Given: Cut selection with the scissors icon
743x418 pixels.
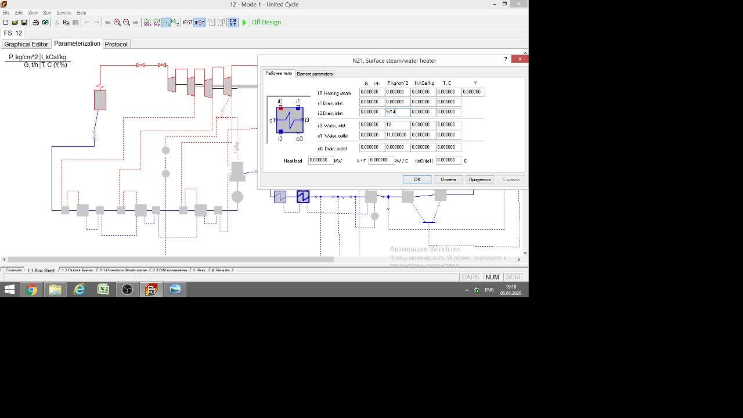Looking at the screenshot, I should (x=56, y=23).
